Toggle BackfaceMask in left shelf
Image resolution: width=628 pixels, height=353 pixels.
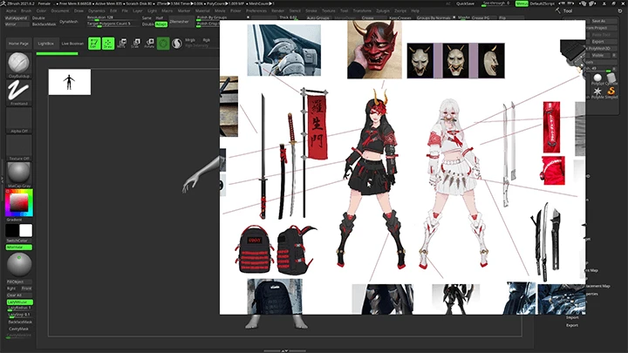[20, 322]
